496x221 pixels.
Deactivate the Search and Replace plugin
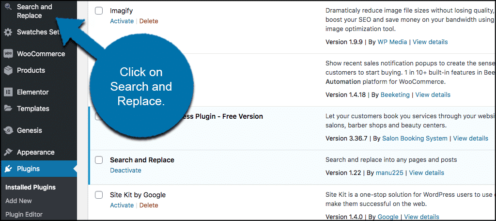click(x=125, y=170)
